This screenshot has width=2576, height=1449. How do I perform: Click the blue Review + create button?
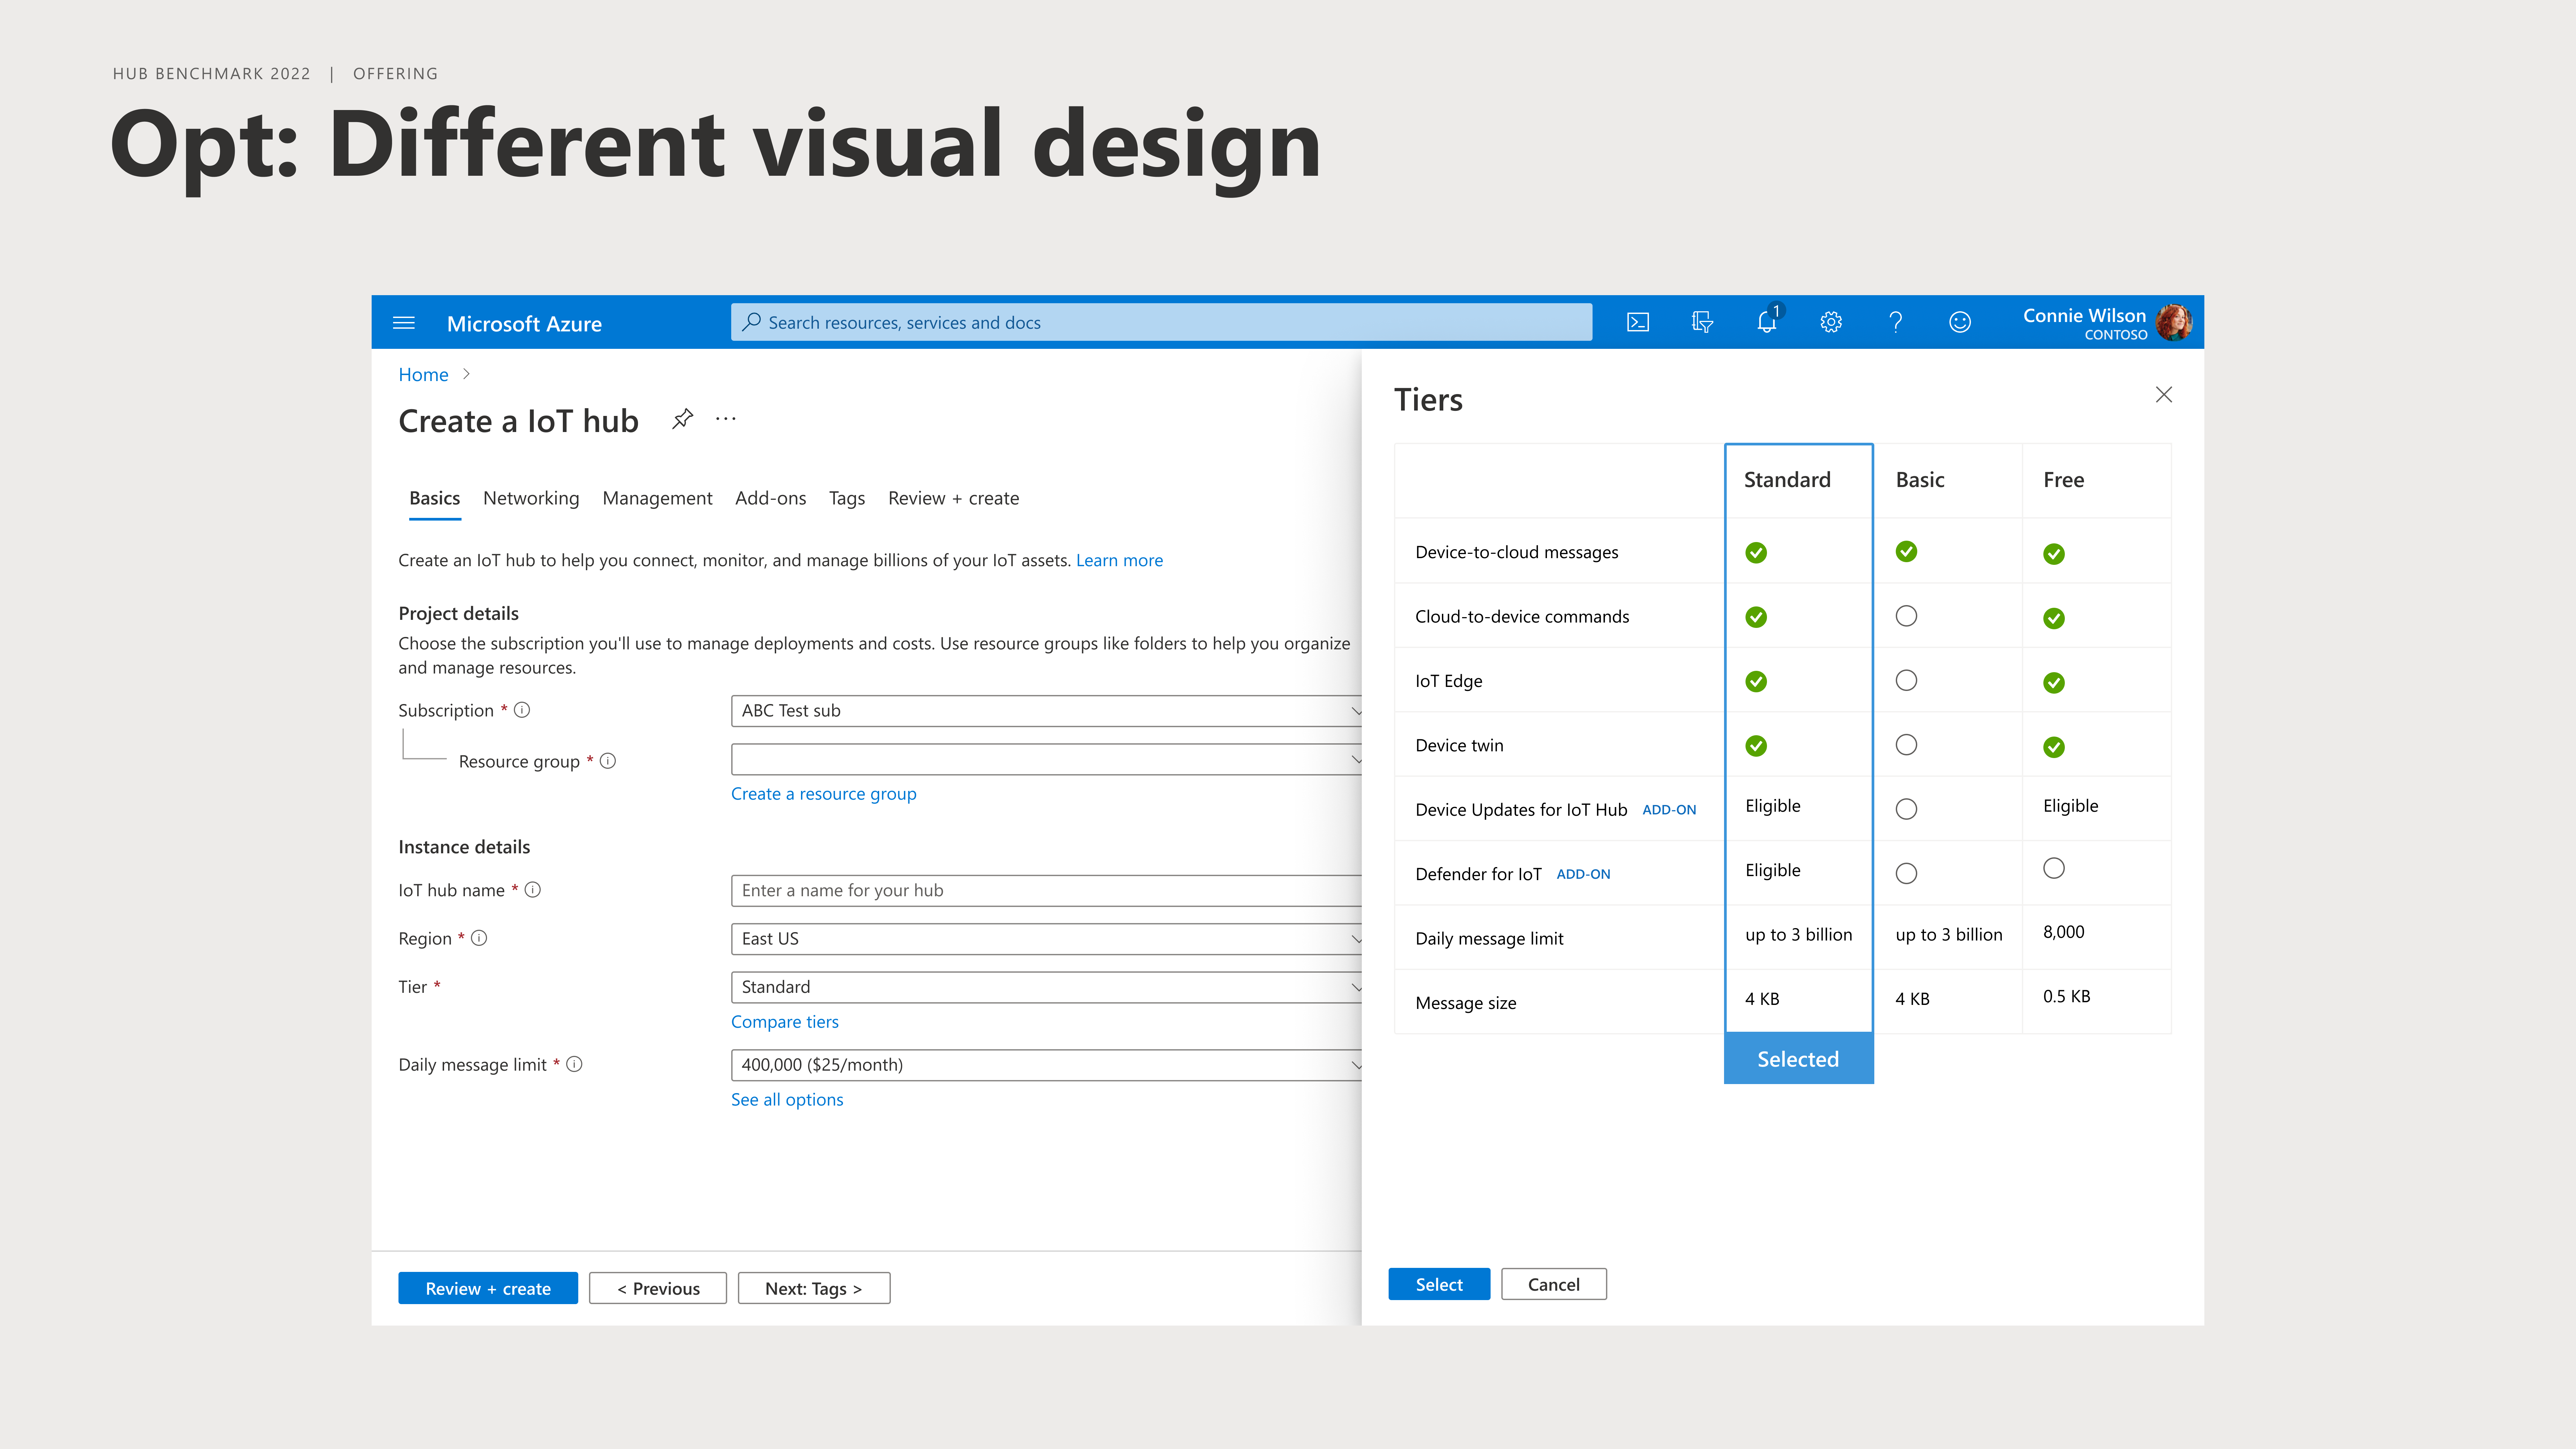pyautogui.click(x=488, y=1288)
